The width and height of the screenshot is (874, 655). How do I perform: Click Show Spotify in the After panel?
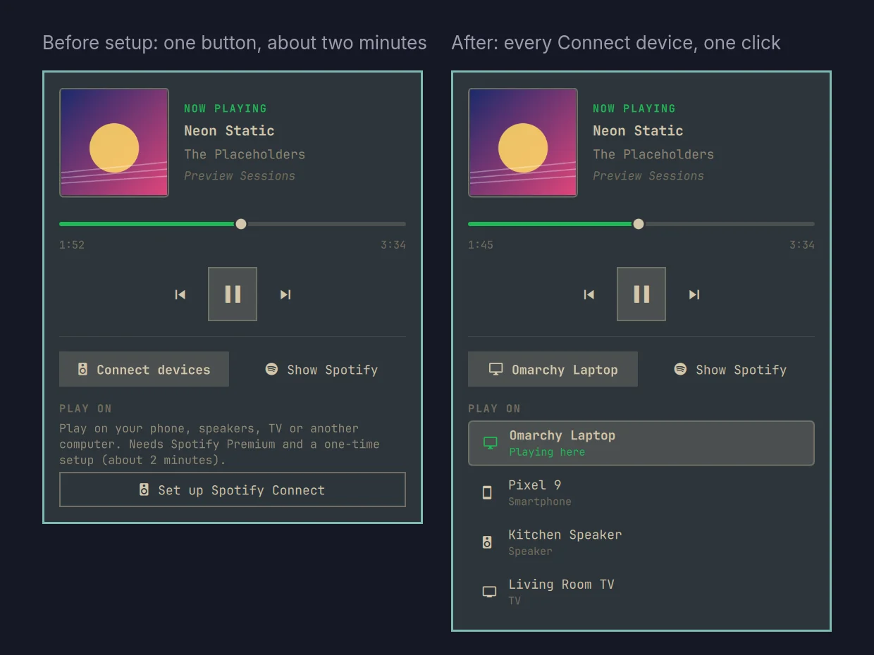point(730,369)
